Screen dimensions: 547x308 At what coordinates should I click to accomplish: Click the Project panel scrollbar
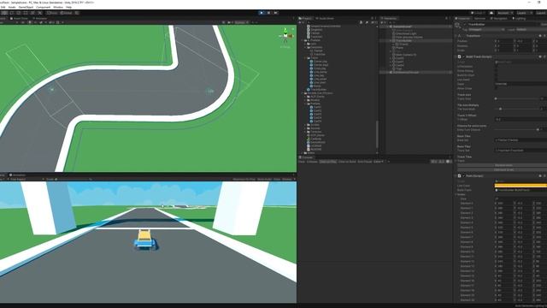(x=377, y=134)
